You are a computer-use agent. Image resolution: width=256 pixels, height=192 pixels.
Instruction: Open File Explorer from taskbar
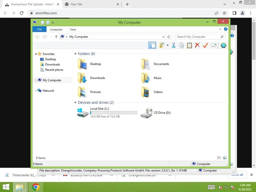[20, 187]
